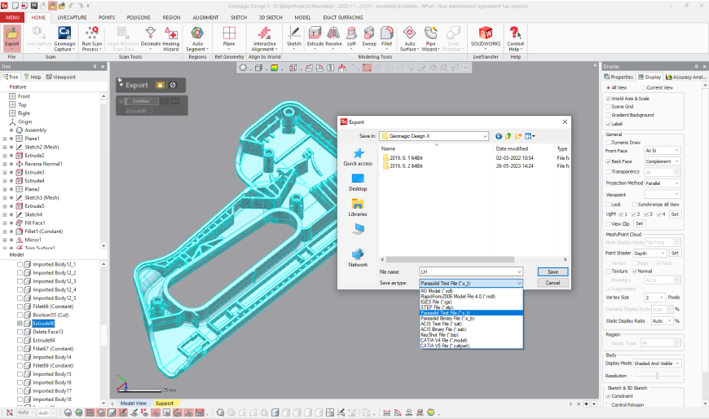Enable the Dynamic Draw checkbox

(x=608, y=143)
